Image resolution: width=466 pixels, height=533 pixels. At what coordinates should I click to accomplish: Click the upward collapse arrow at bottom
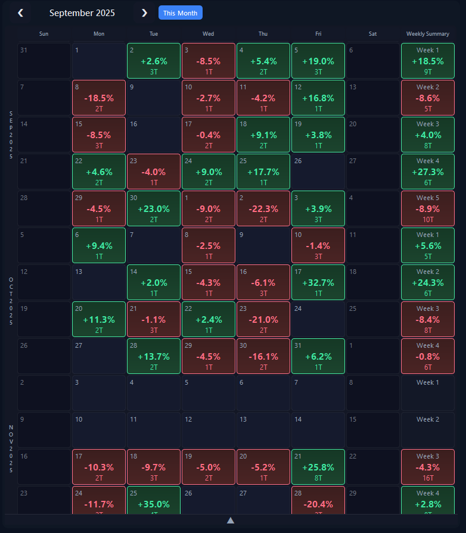(x=231, y=520)
